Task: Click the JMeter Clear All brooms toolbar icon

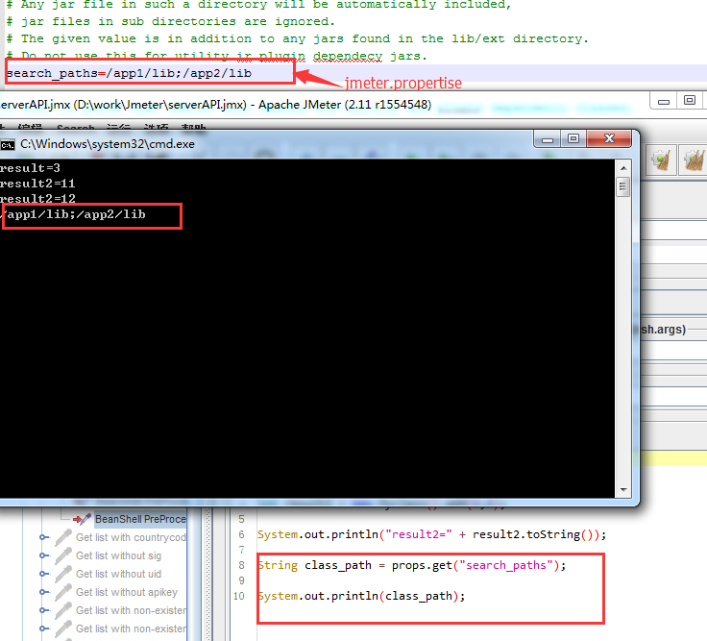Action: coord(694,160)
